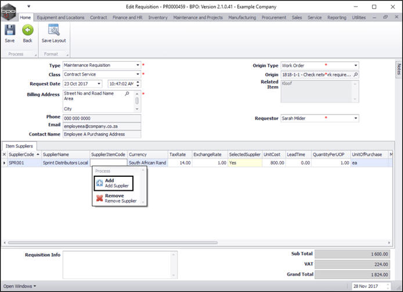Click the UnitCost column header
This screenshot has width=403, height=292.
274,155
